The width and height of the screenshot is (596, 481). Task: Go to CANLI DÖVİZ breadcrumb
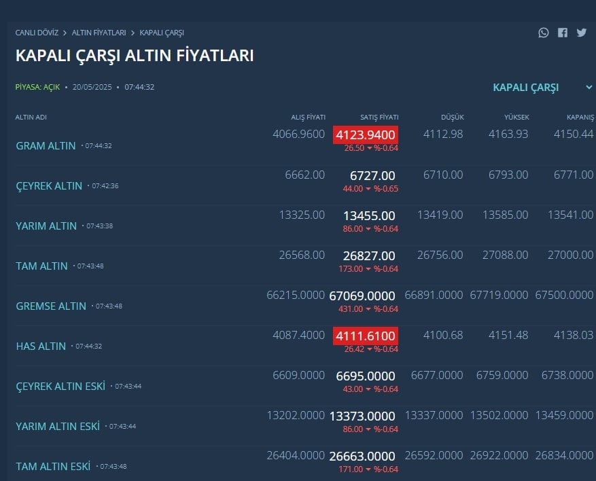pyautogui.click(x=37, y=33)
